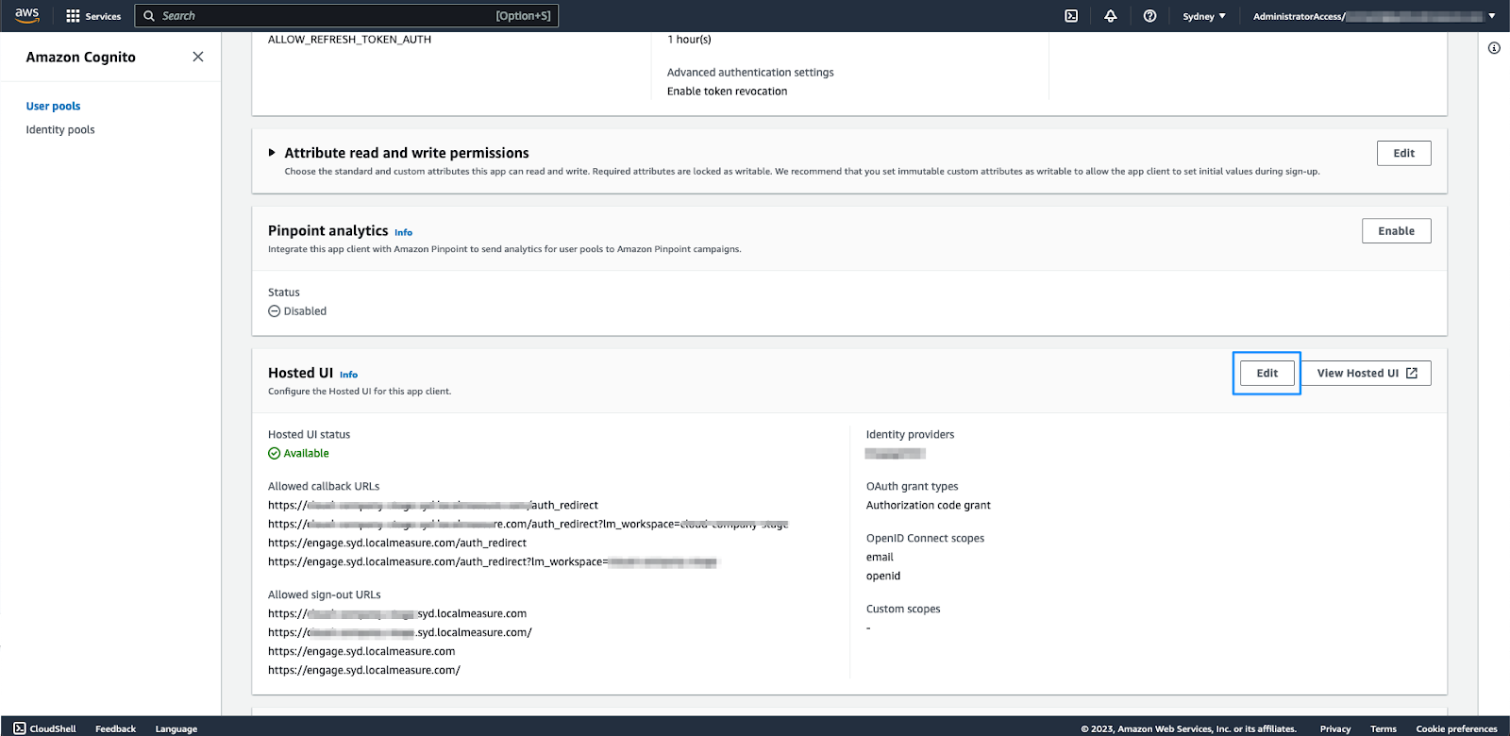Go to the Identity pools nav link
Screen dimensions: 1510x736
click(x=60, y=130)
